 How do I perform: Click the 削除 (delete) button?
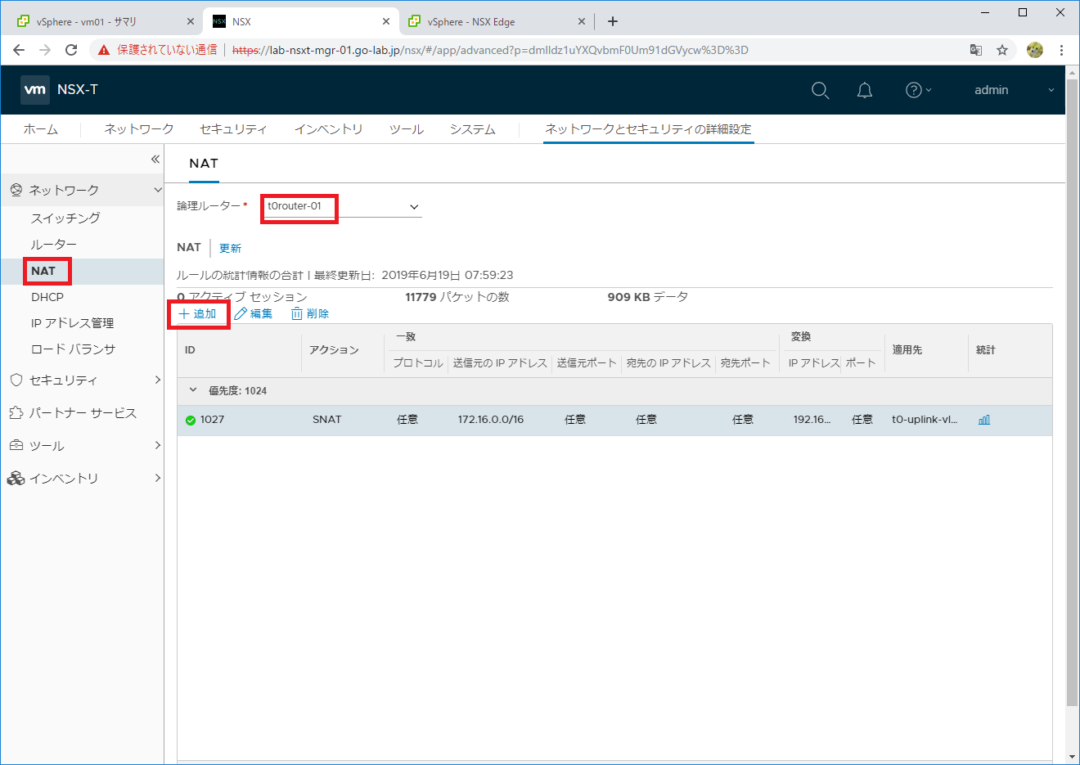(310, 314)
